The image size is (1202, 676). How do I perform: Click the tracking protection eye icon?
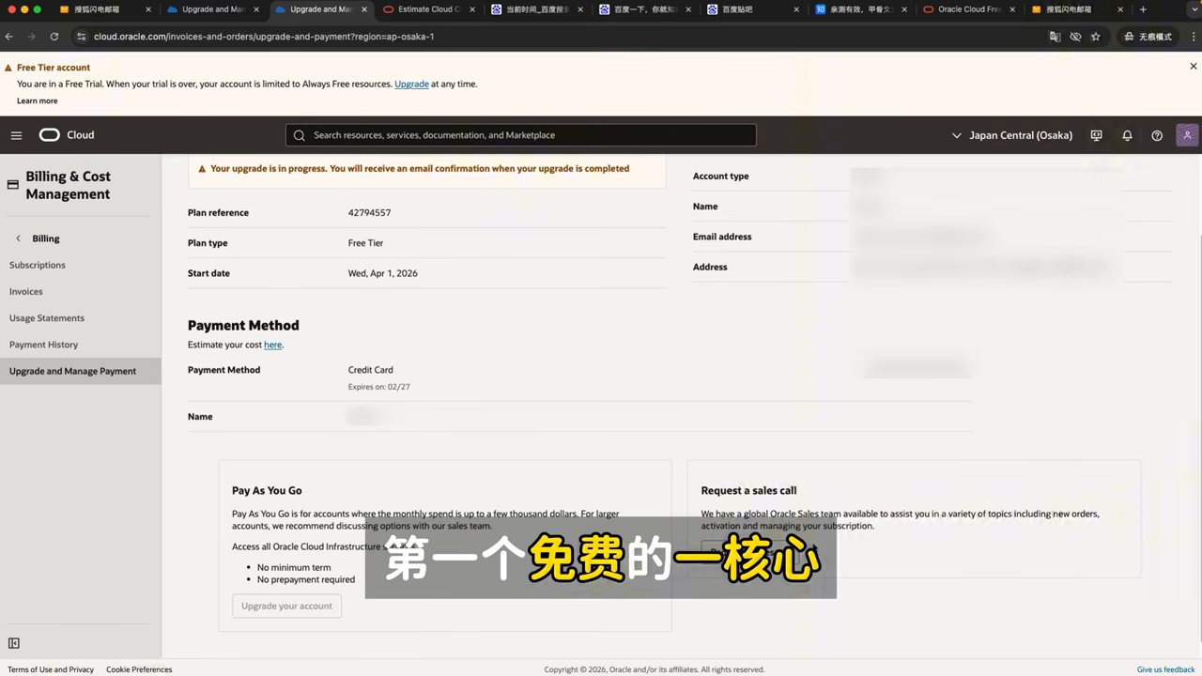[1075, 37]
